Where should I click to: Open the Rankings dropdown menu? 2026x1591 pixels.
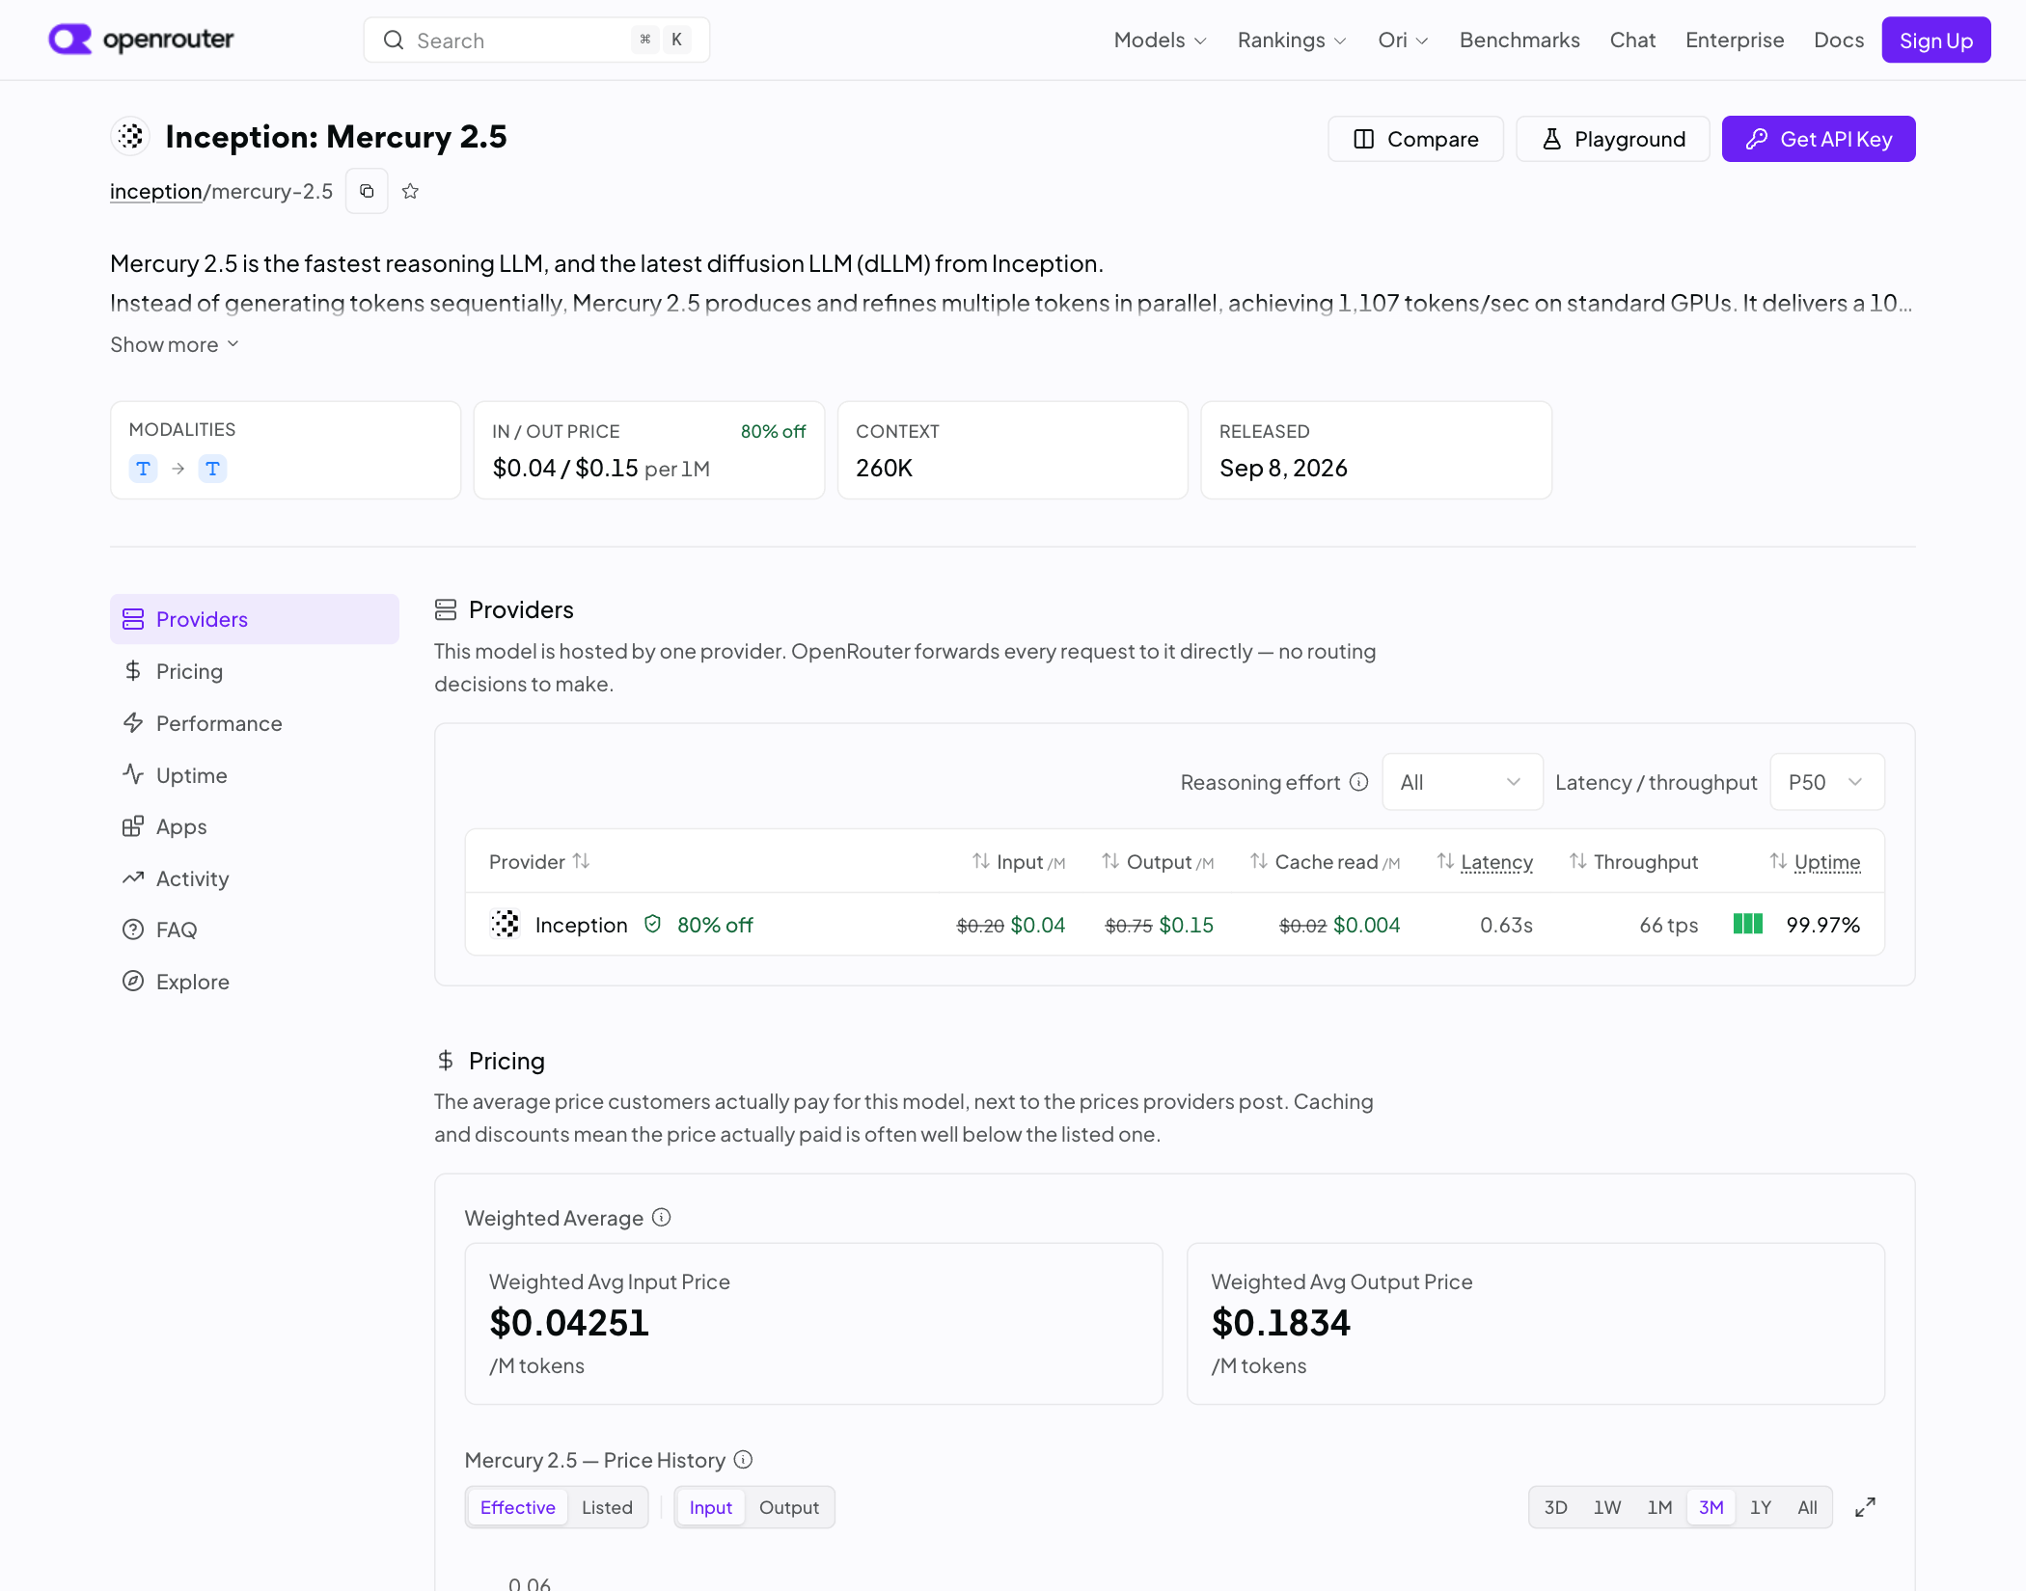pos(1292,40)
